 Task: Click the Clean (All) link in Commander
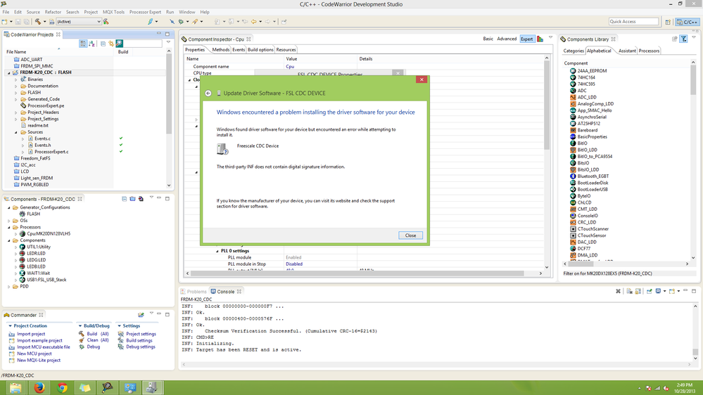pyautogui.click(x=97, y=340)
